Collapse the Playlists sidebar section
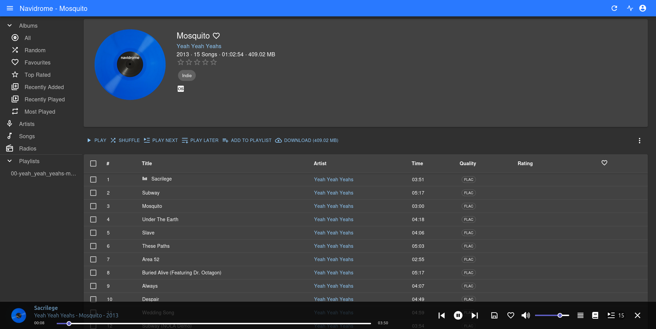This screenshot has width=656, height=329. pos(10,161)
